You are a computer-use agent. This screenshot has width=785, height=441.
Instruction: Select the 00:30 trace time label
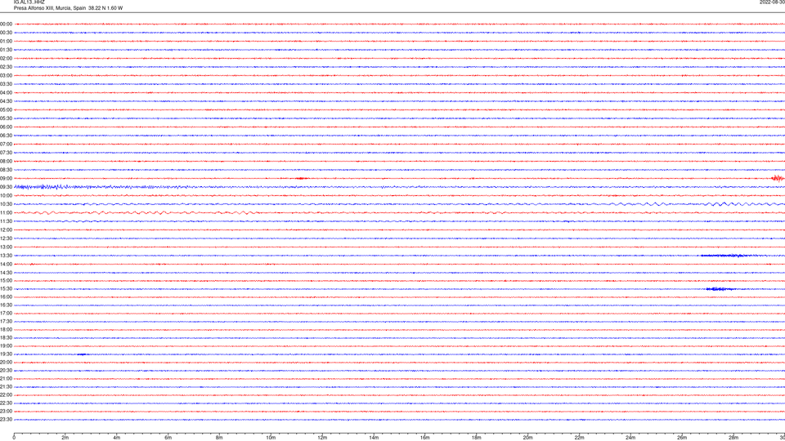(6, 33)
